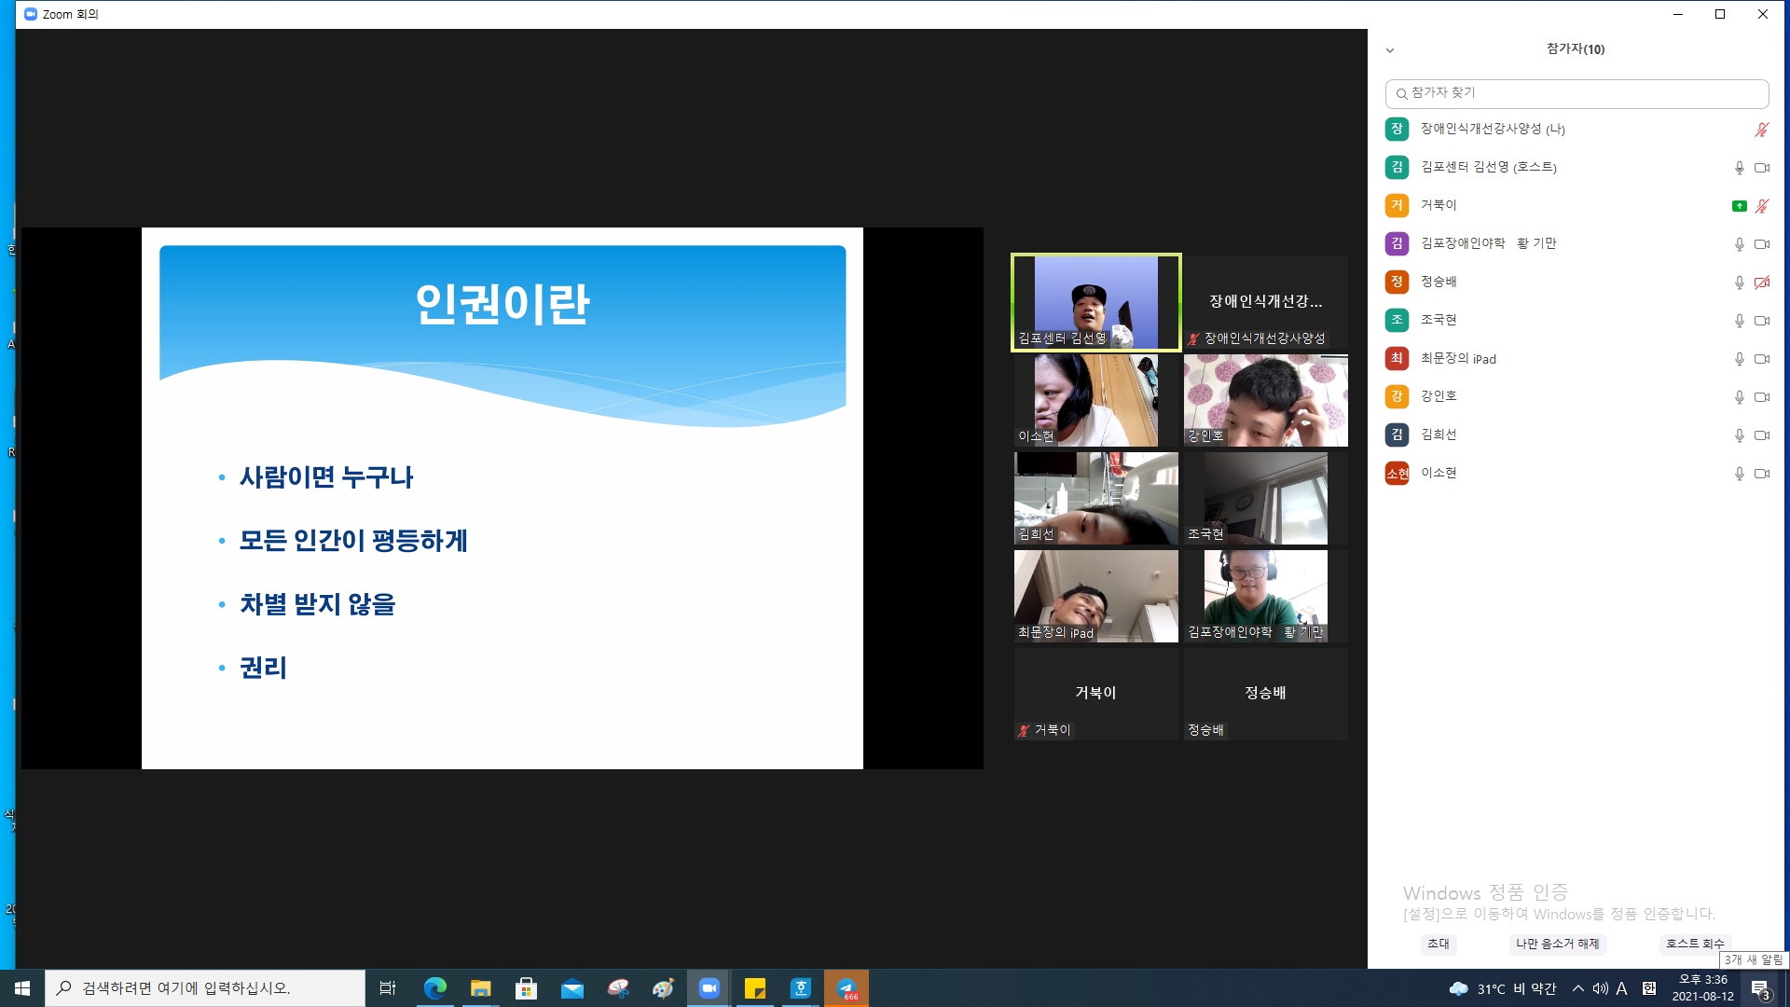Select 강인호 video thumbnail
The width and height of the screenshot is (1790, 1007).
pyautogui.click(x=1265, y=400)
